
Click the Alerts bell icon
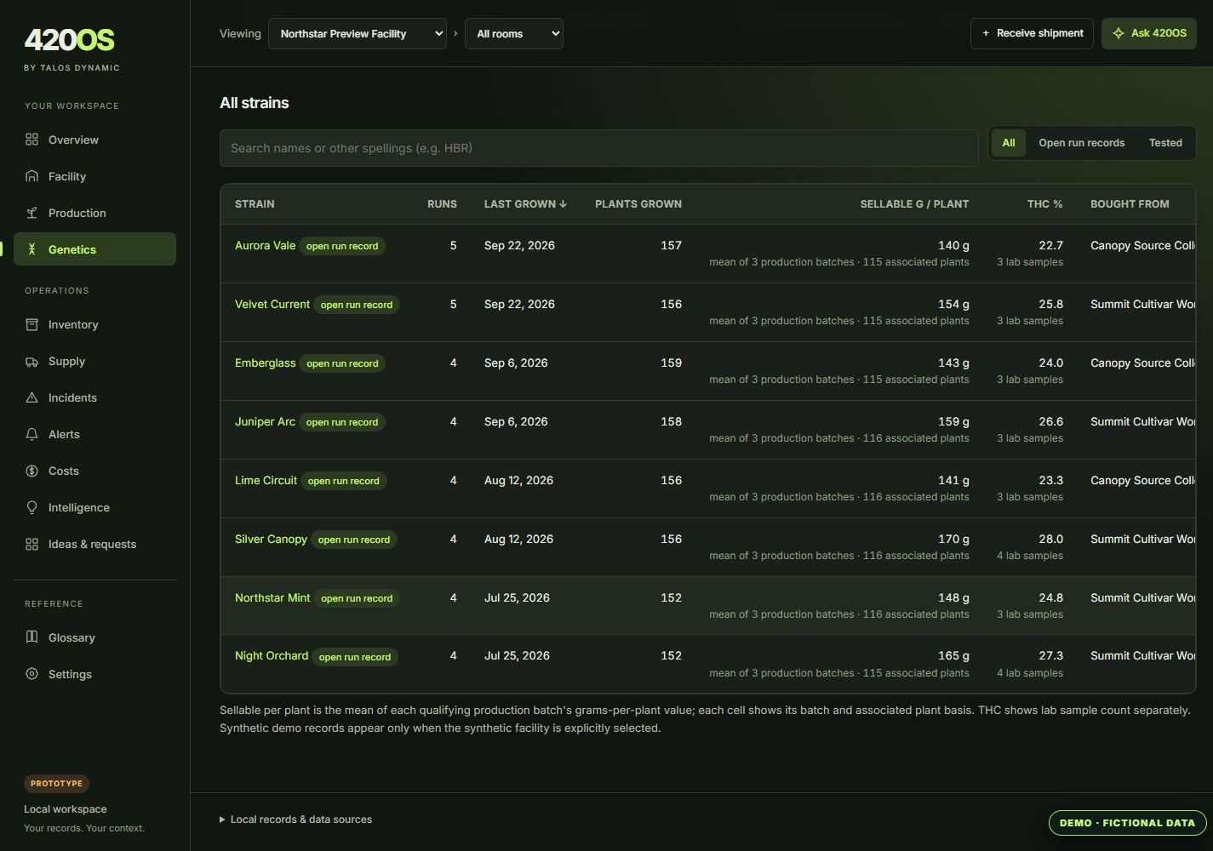31,434
